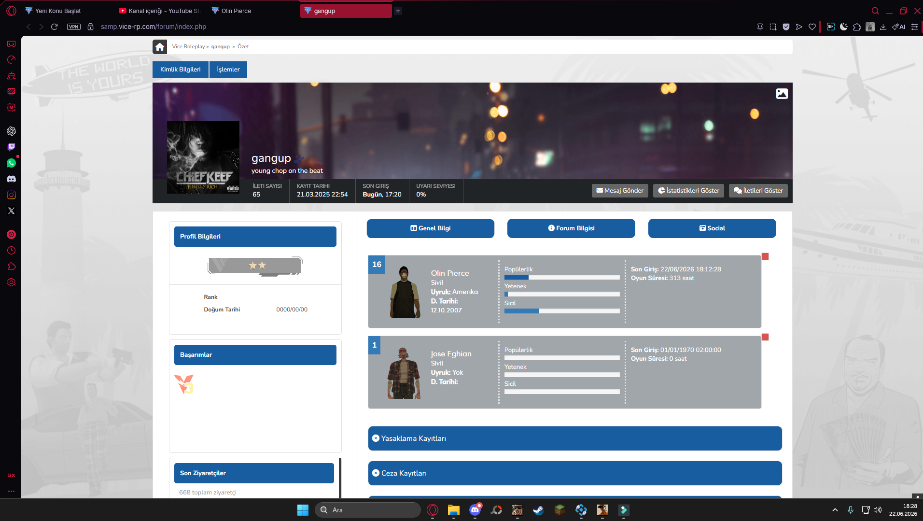The image size is (923, 521).
Task: Open GX Cleaner broom icon in sidebar
Action: (11, 76)
